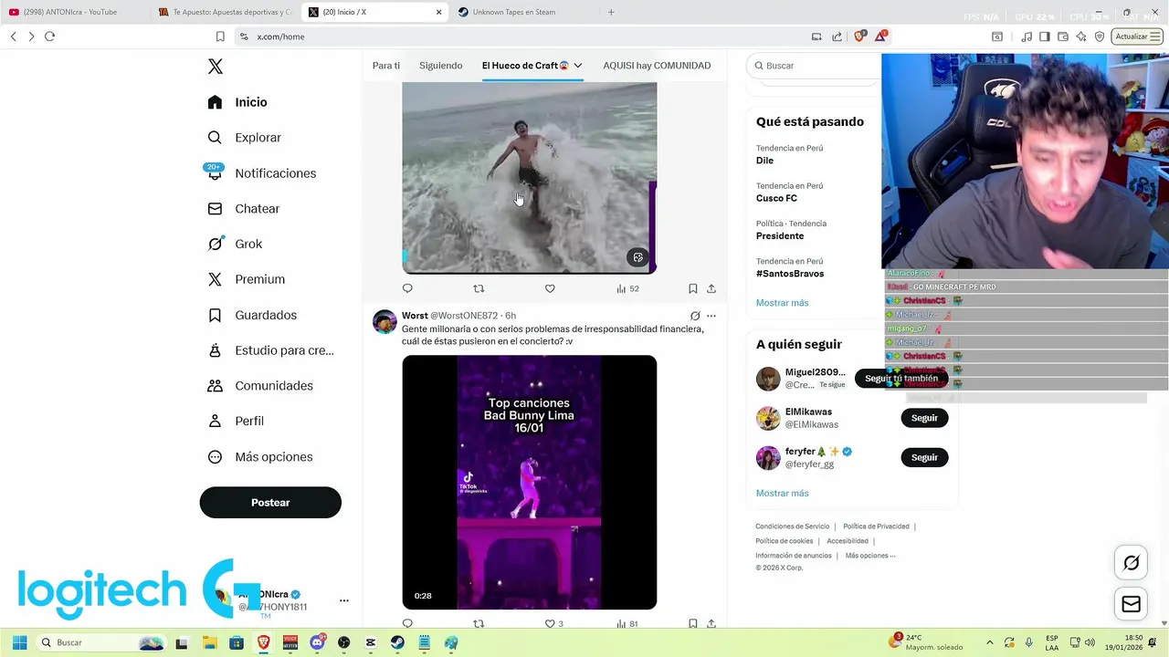Open Steam from the taskbar
This screenshot has width=1169, height=657.
(x=396, y=642)
